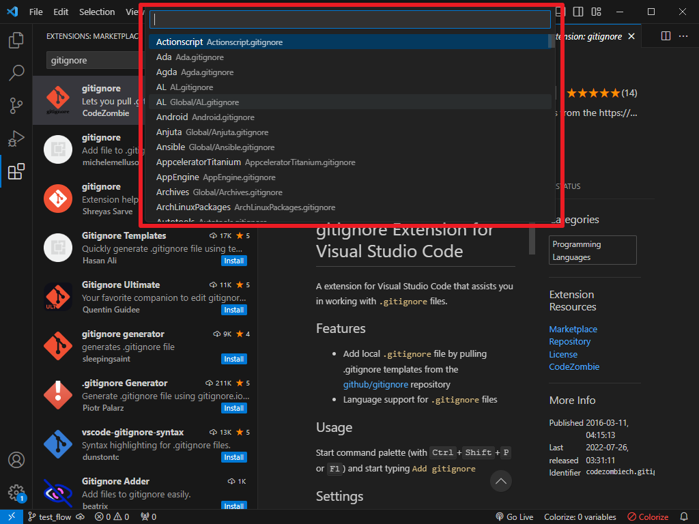Select AL Global/AL.gitignore entry
The height and width of the screenshot is (524, 699).
coord(350,102)
